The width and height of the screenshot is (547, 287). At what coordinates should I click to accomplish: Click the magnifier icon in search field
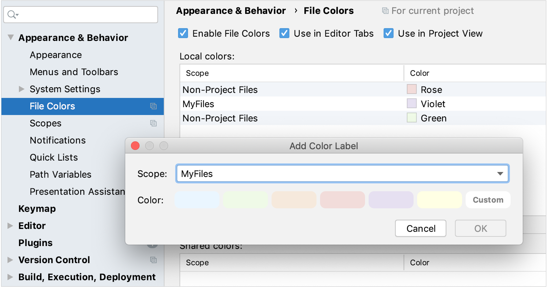pos(11,15)
